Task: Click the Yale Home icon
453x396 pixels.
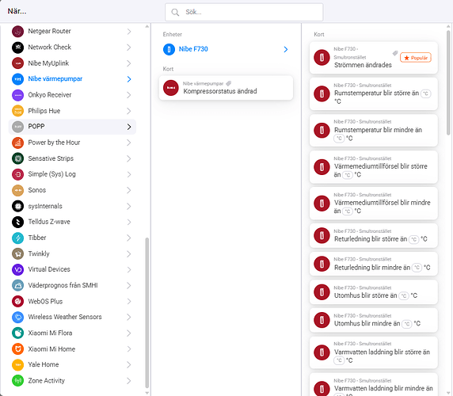Action: [17, 365]
